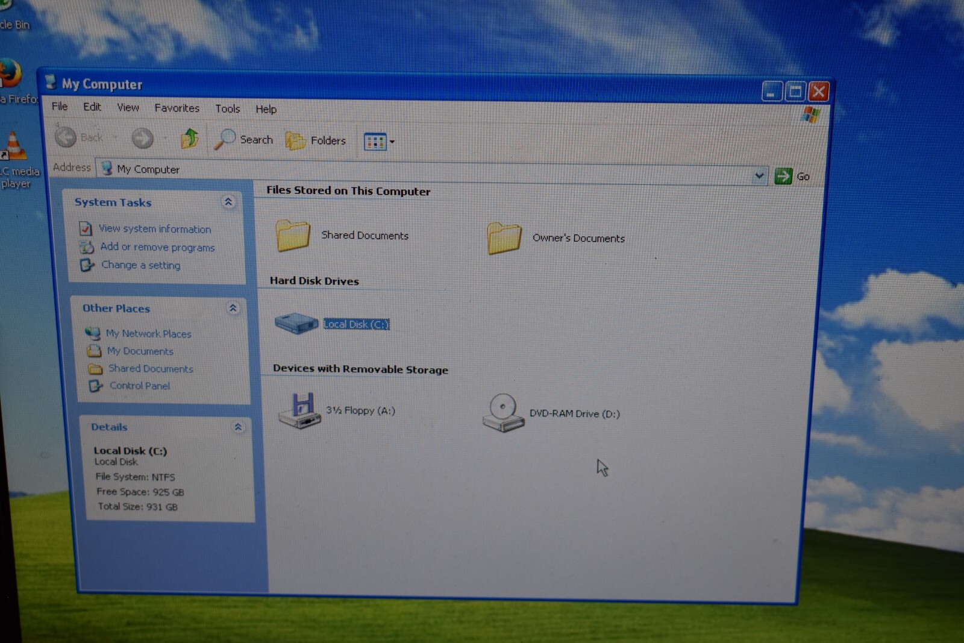Expand the Address bar dropdown
964x643 pixels.
pyautogui.click(x=759, y=175)
